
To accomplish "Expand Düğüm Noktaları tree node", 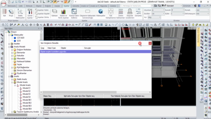I will (x=12, y=50).
